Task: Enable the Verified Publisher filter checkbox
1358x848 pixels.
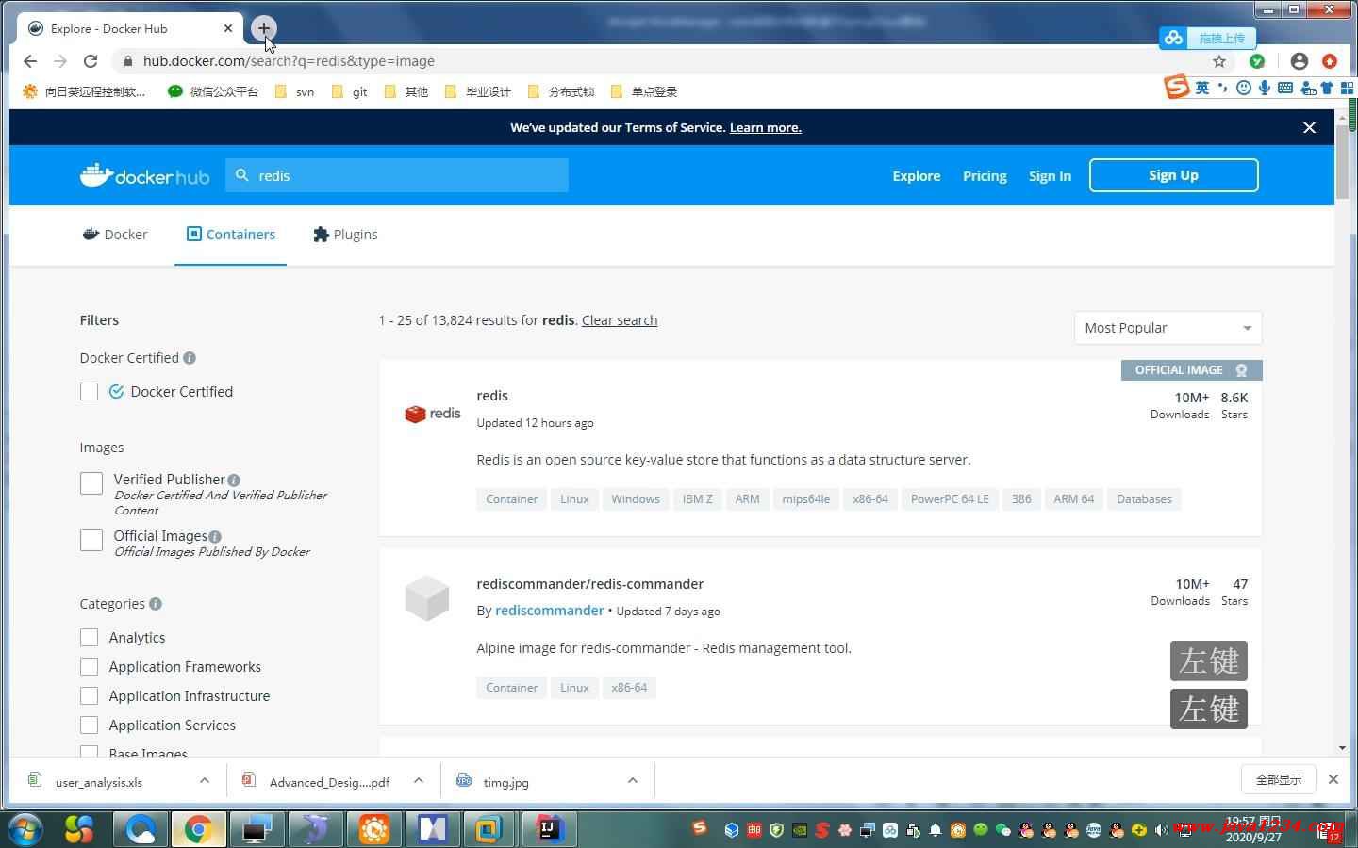Action: coord(91,483)
